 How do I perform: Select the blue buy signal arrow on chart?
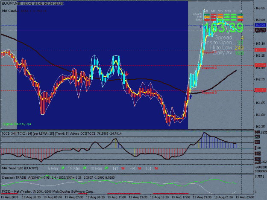(191, 96)
